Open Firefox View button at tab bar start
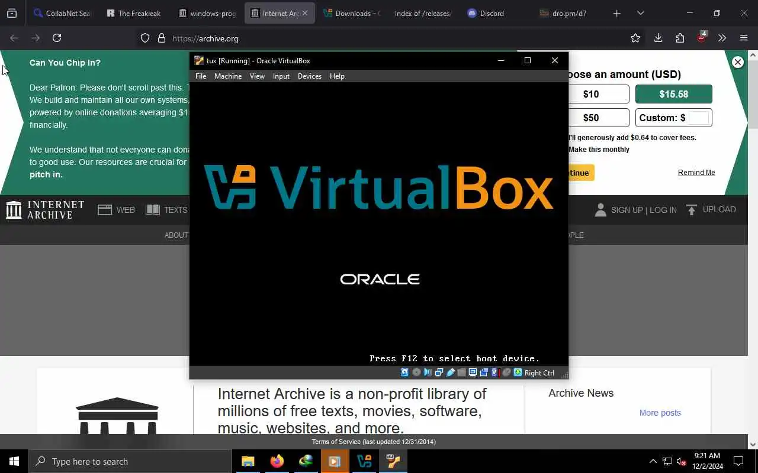The width and height of the screenshot is (758, 473). (x=12, y=13)
